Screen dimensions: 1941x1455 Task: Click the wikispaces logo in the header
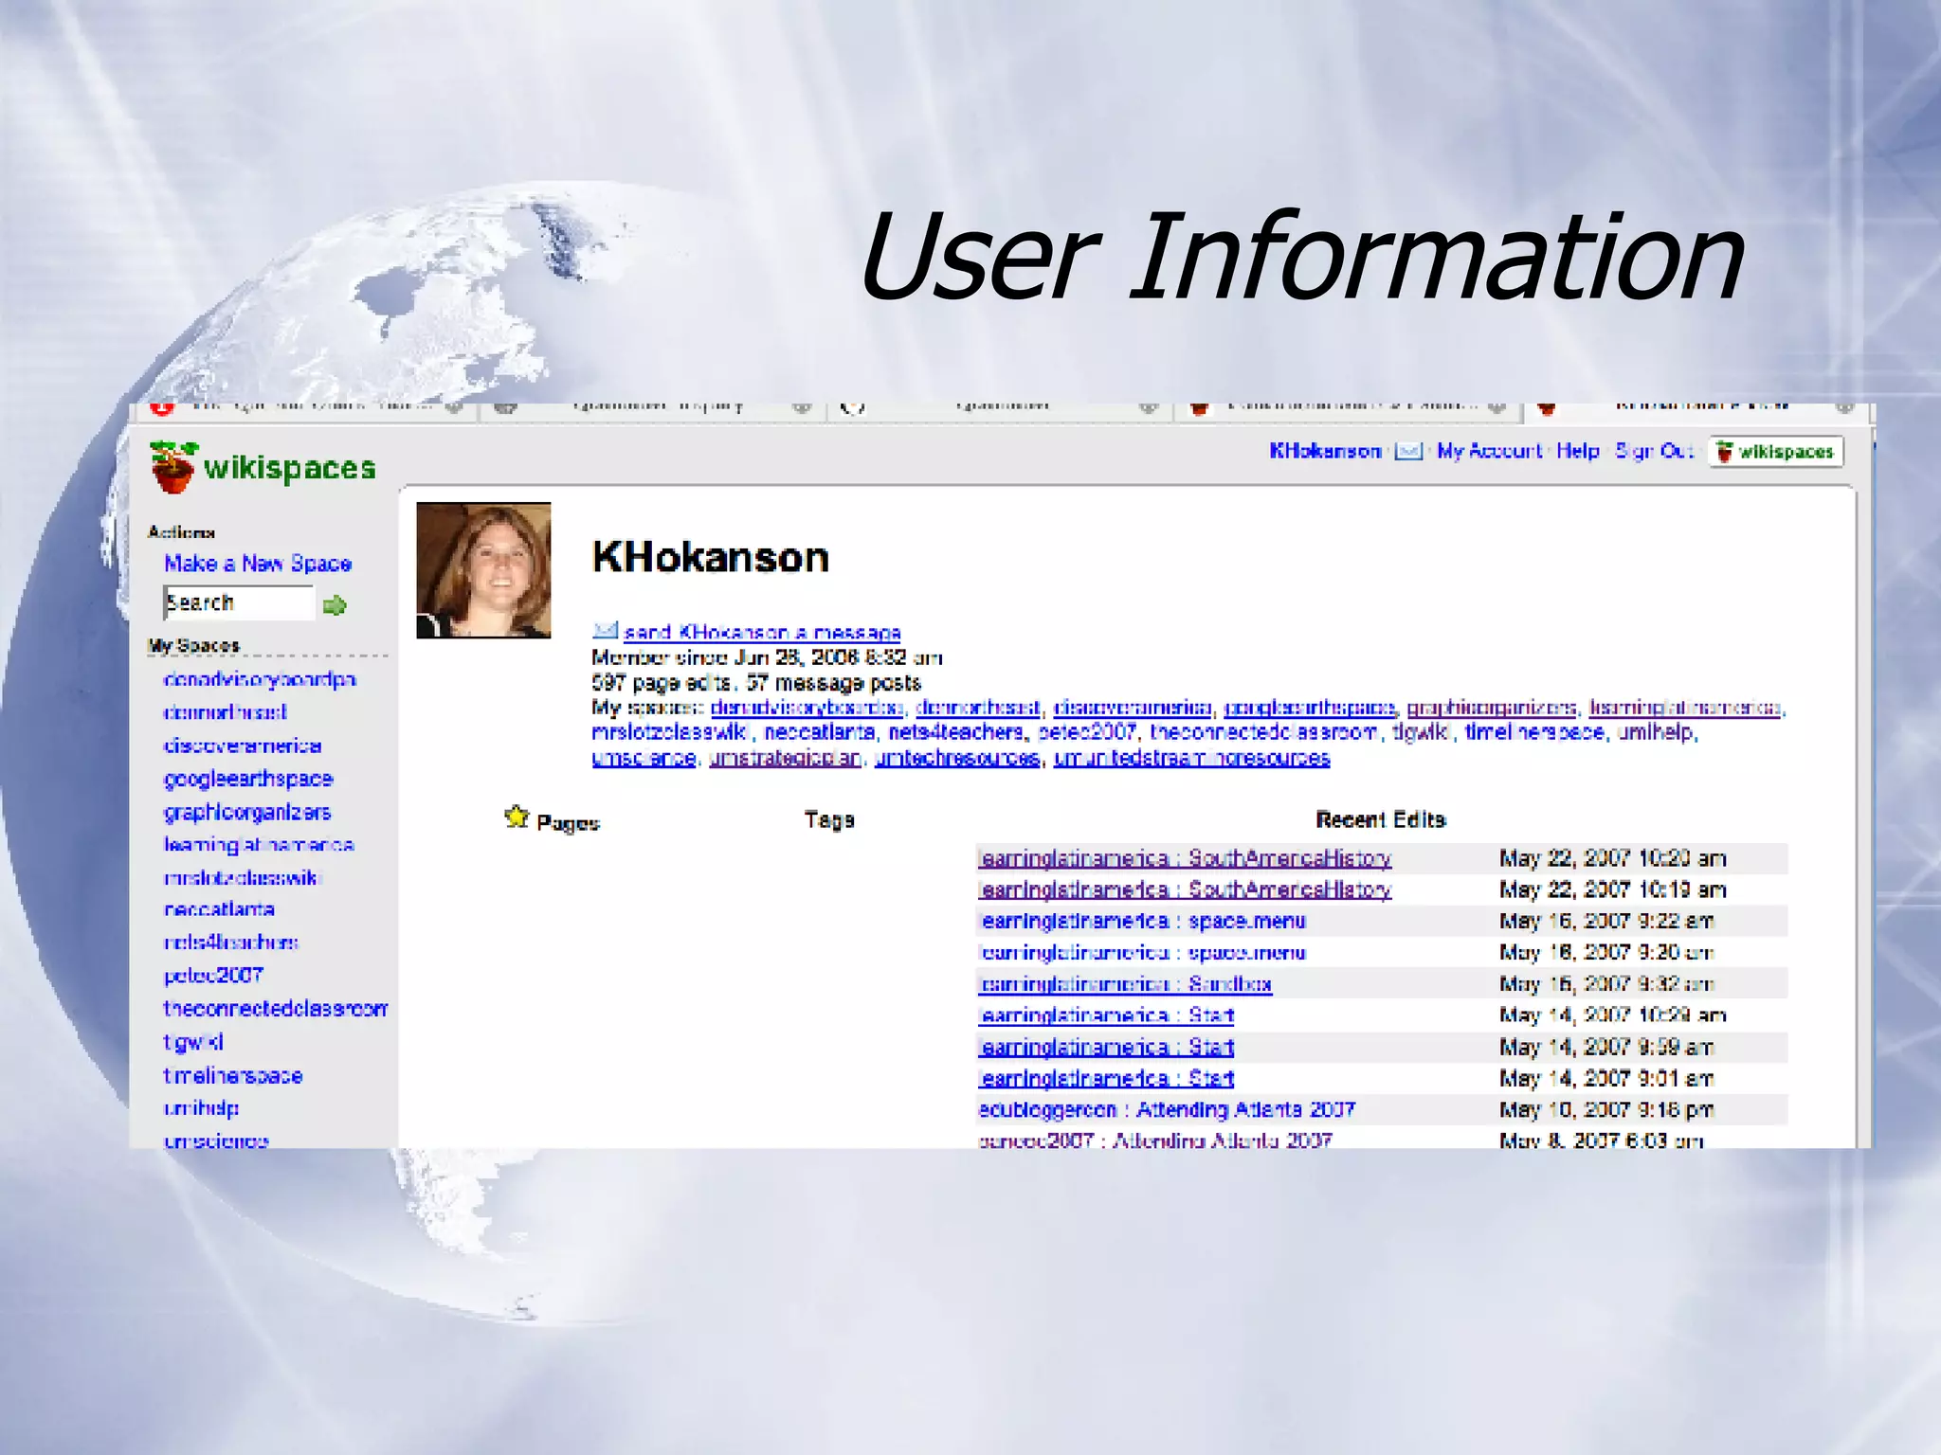click(x=263, y=467)
